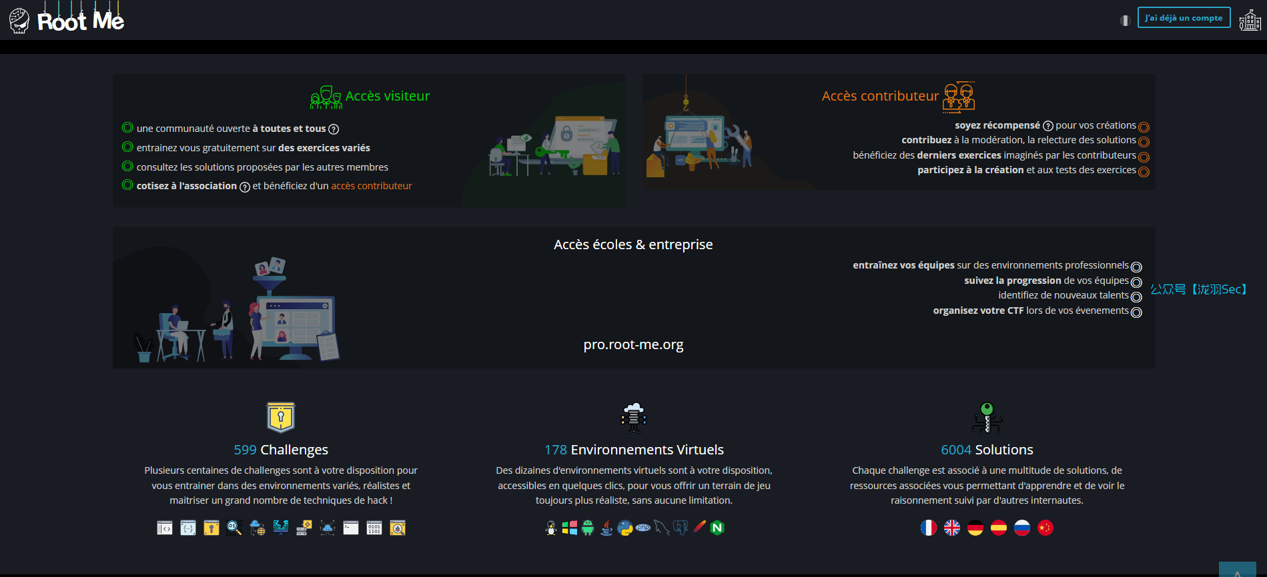
Task: Click the "J'ai déjà un compte" button
Action: tap(1184, 18)
